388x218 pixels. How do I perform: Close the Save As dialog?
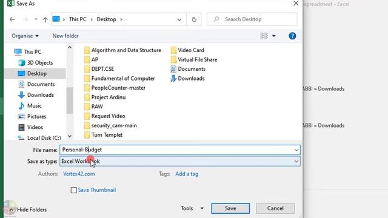296,4
